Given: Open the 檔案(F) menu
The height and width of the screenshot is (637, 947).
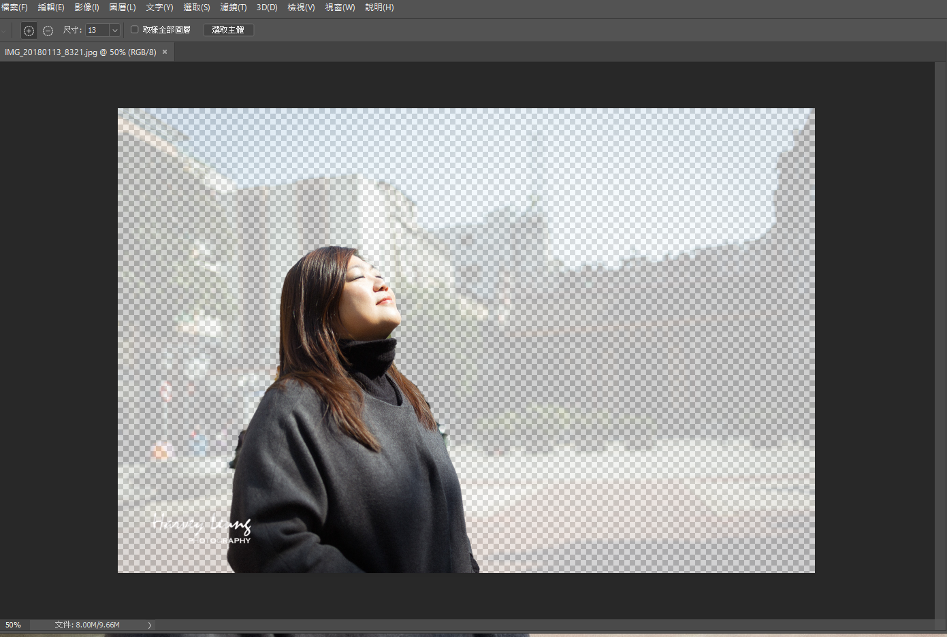Looking at the screenshot, I should click(15, 7).
